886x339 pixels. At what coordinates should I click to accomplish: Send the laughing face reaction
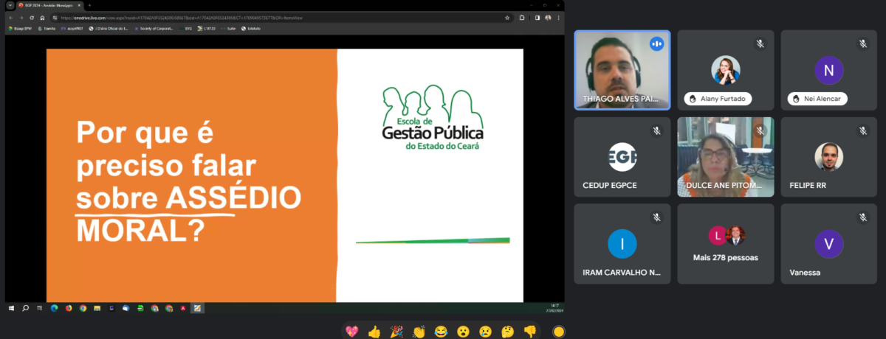[x=441, y=332]
